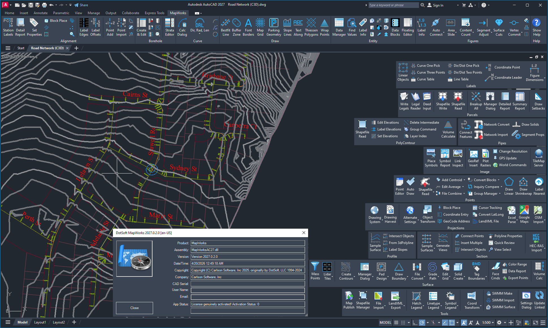
Task: Click the Quick Review section button
Action: pos(502,243)
